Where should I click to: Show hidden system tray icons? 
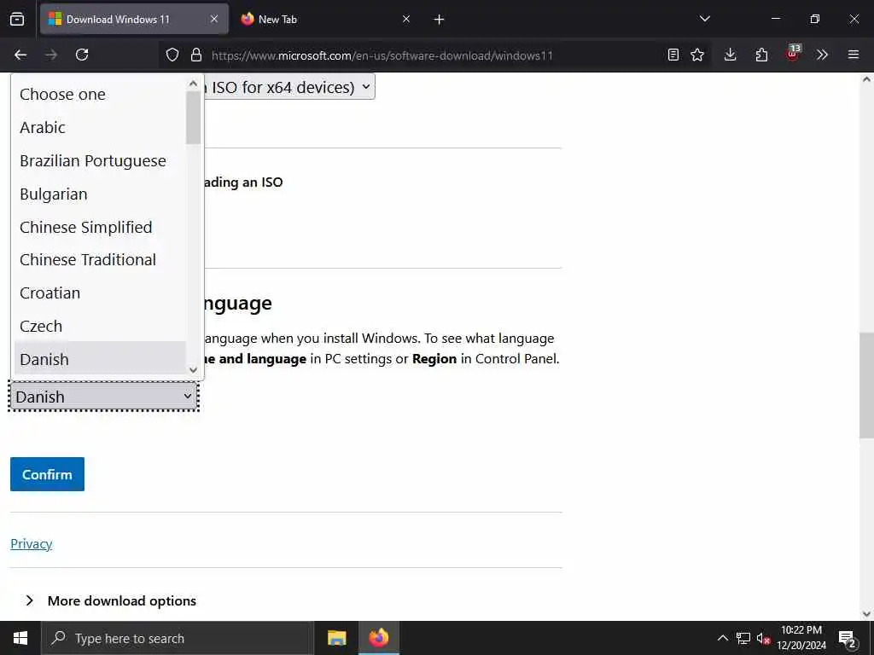[x=722, y=638]
